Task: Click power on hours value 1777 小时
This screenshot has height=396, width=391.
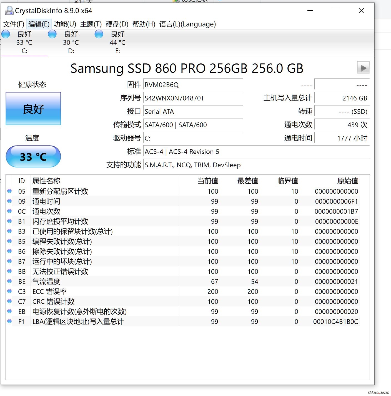Action: [342, 138]
